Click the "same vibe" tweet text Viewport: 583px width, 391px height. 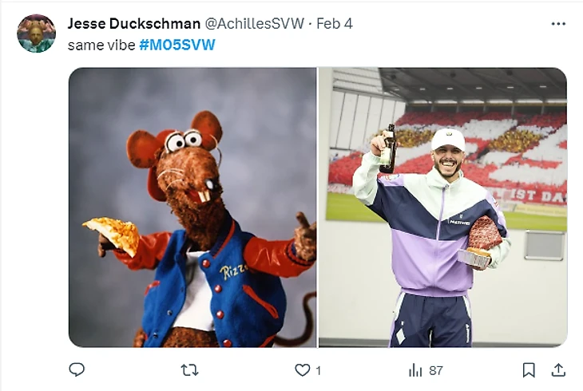(x=101, y=45)
